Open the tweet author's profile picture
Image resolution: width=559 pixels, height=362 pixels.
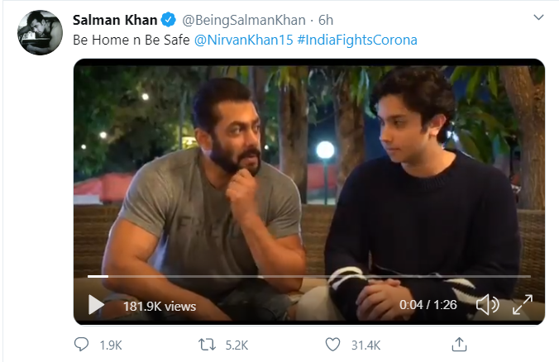pyautogui.click(x=40, y=32)
